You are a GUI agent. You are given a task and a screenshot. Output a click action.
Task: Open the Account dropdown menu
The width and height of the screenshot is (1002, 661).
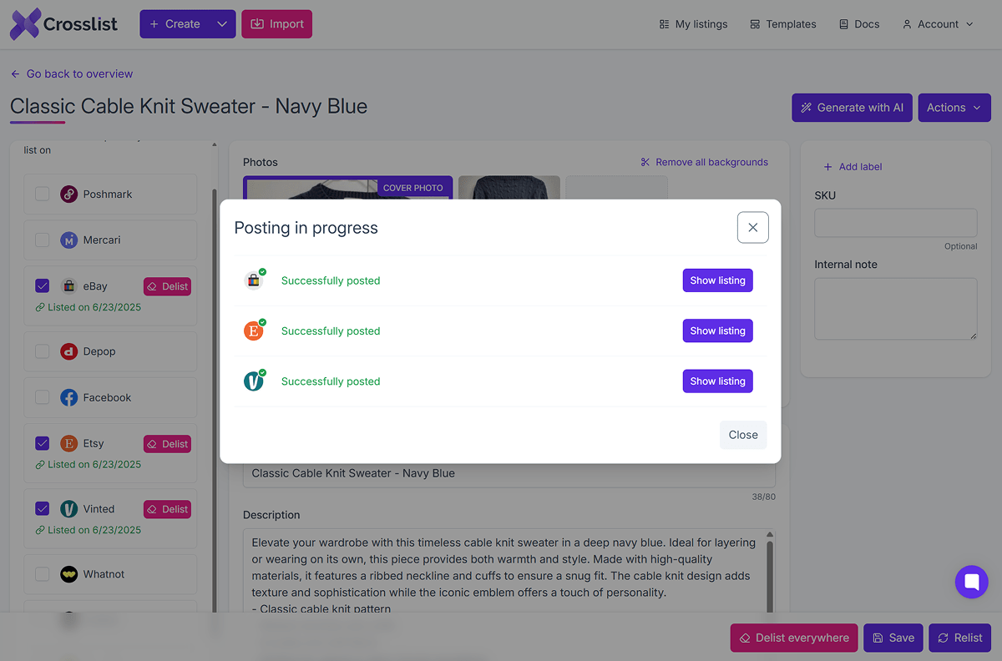(x=938, y=24)
